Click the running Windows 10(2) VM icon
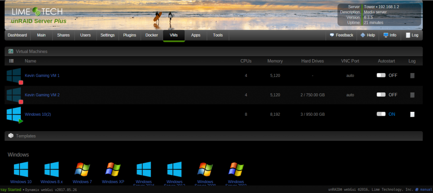This screenshot has width=433, height=193. 14,114
